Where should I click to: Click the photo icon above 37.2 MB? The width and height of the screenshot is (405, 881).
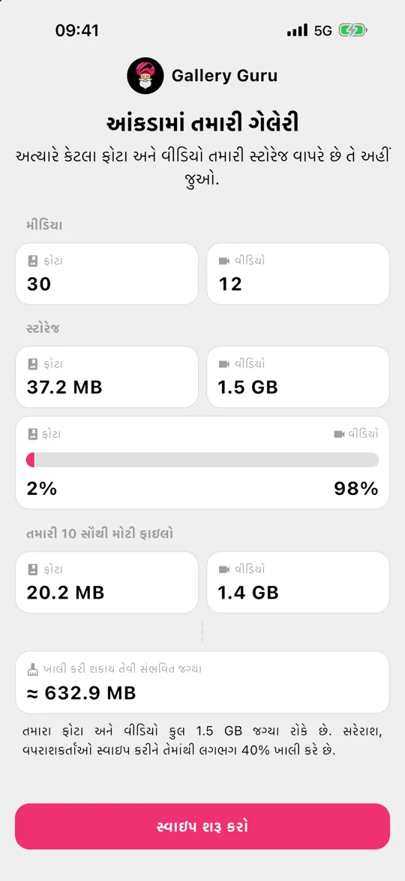coord(33,365)
